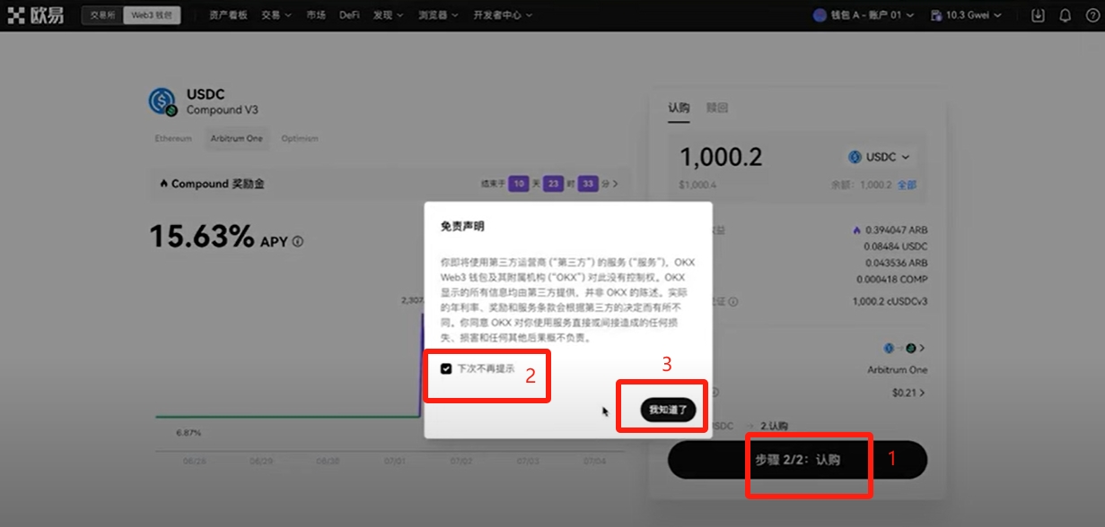Screen dimensions: 1105x527
Task: Expand the 浏览器 dropdown menu
Action: (439, 15)
